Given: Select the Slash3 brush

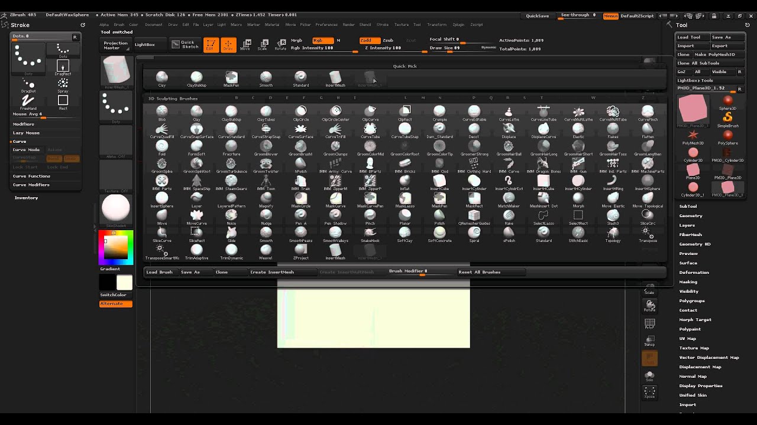Looking at the screenshot, I should [x=613, y=216].
